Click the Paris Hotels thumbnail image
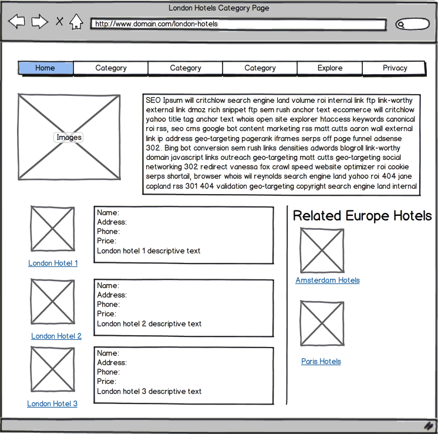 [322, 323]
